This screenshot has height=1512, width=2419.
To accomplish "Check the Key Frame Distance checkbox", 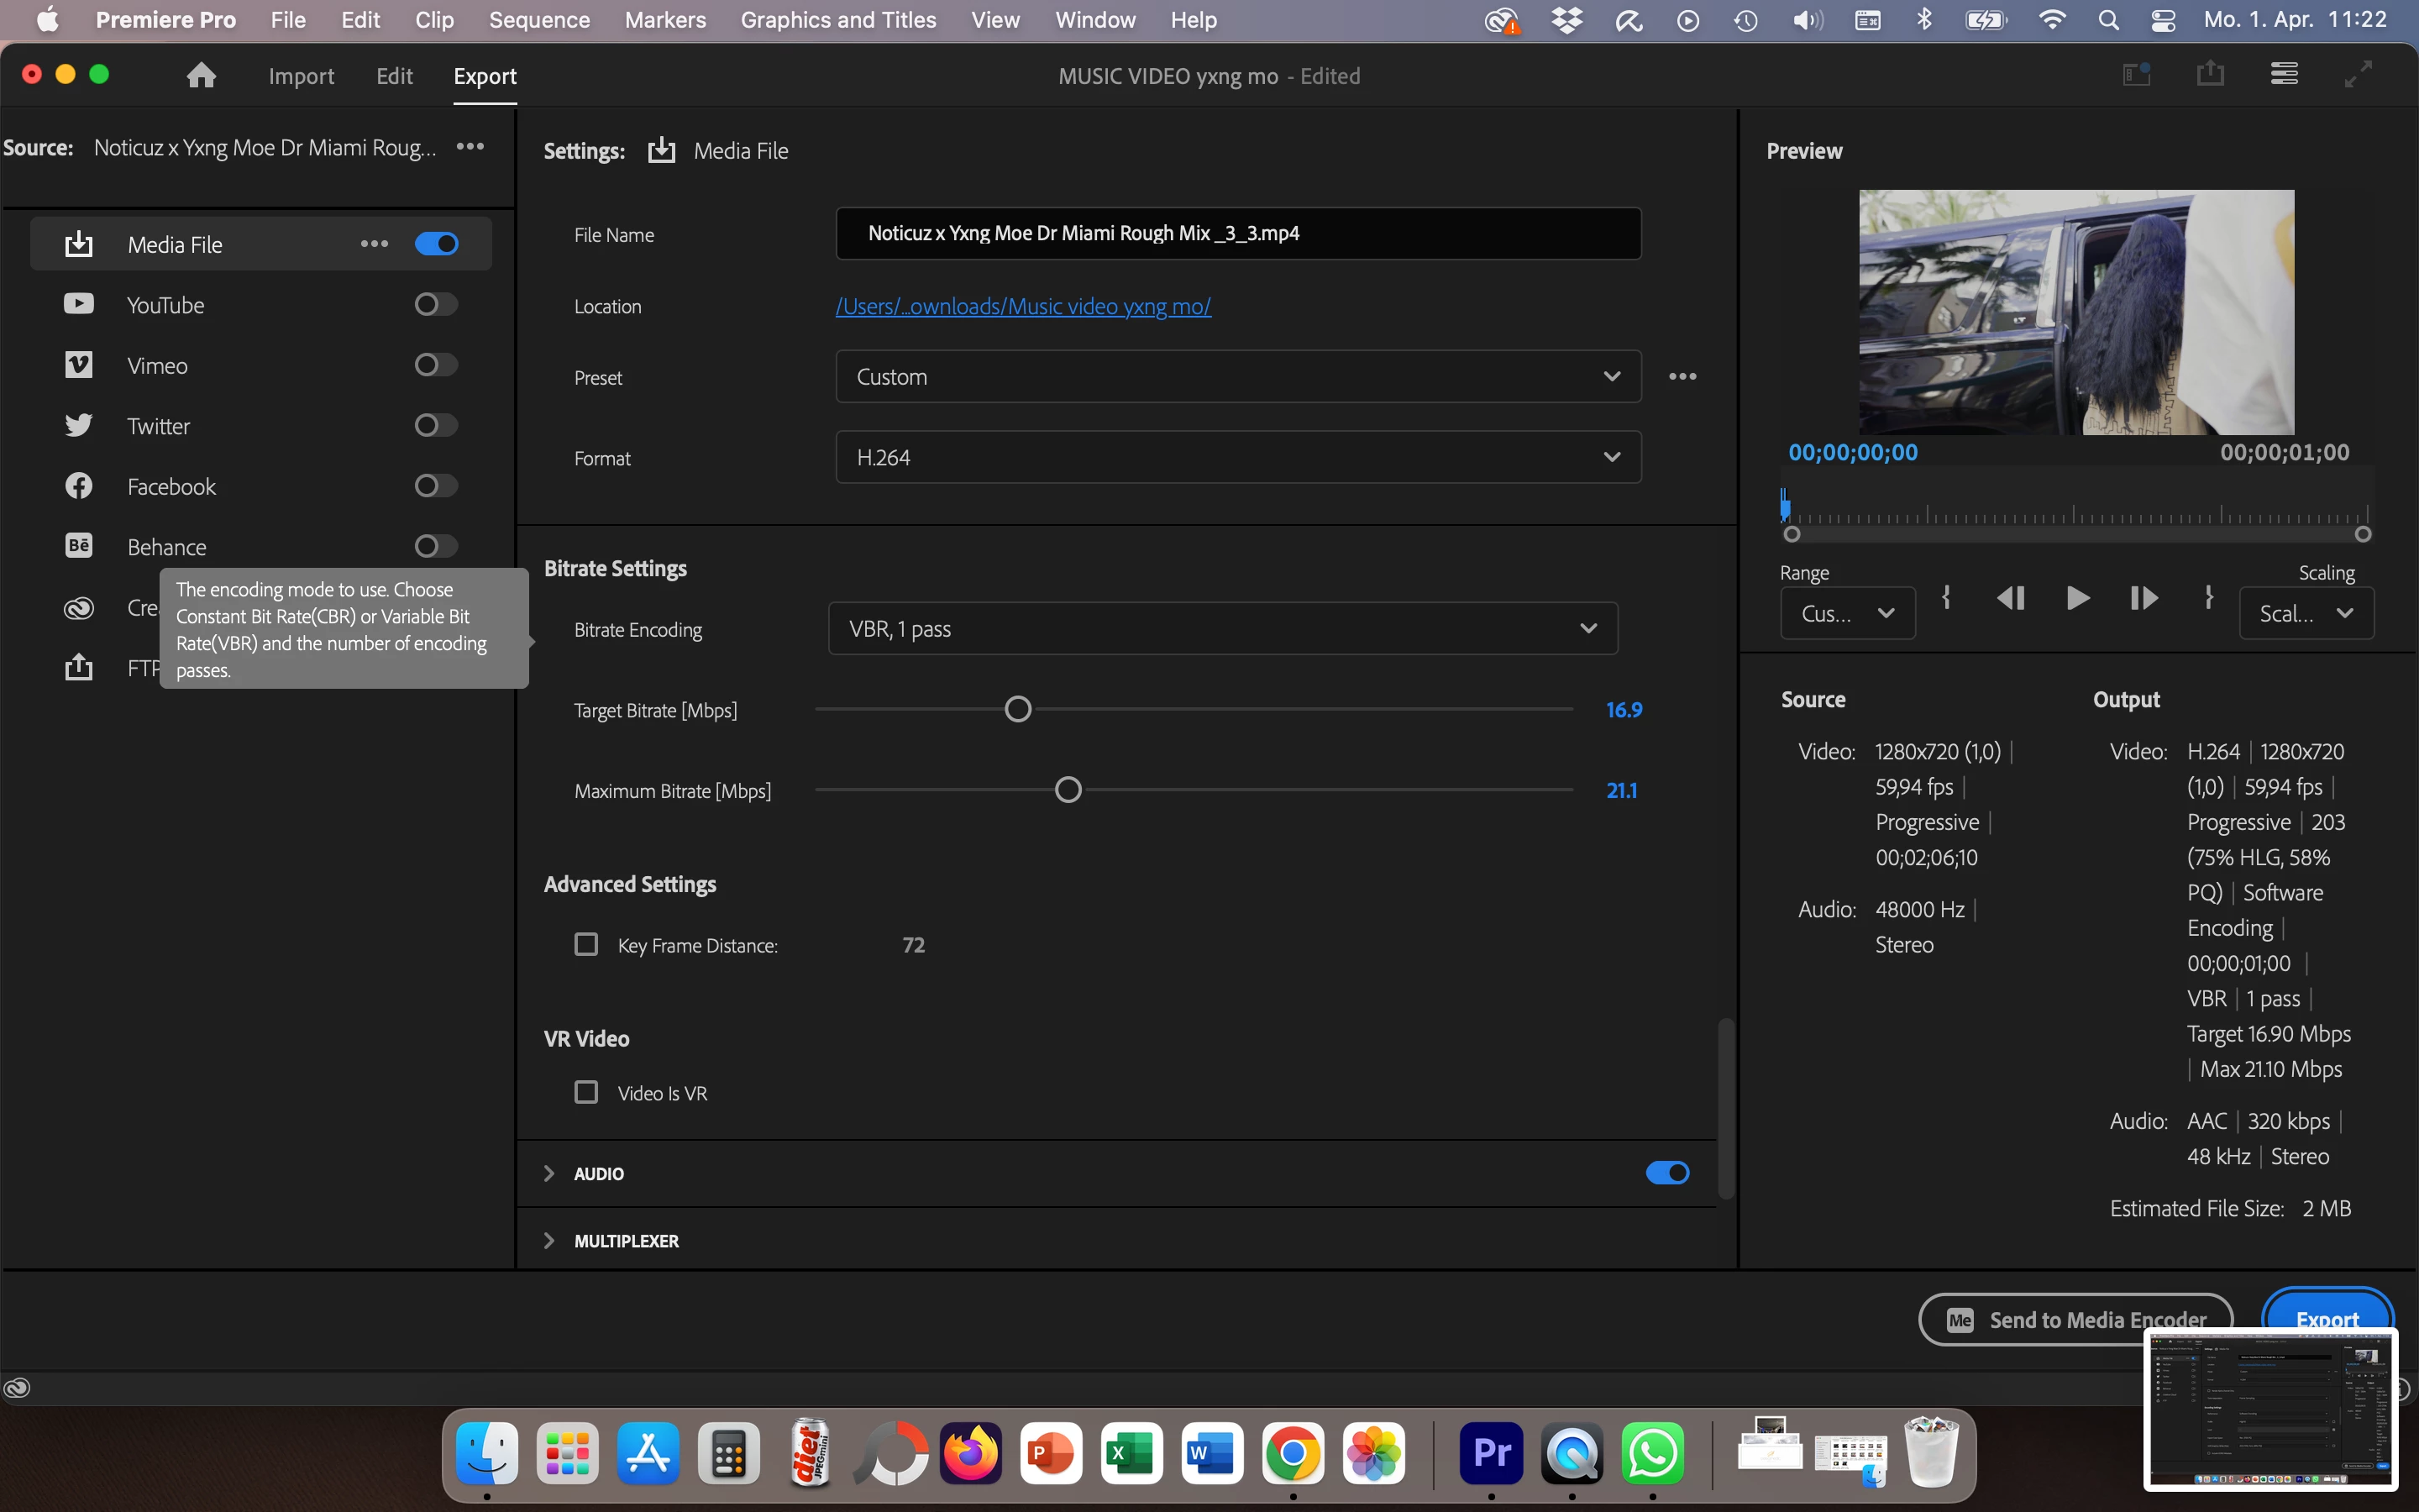I will coord(585,944).
